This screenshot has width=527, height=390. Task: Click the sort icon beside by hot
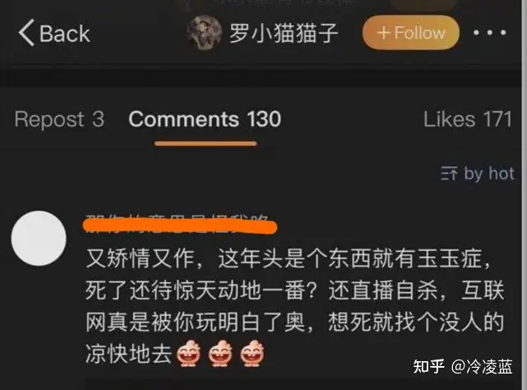tap(449, 174)
